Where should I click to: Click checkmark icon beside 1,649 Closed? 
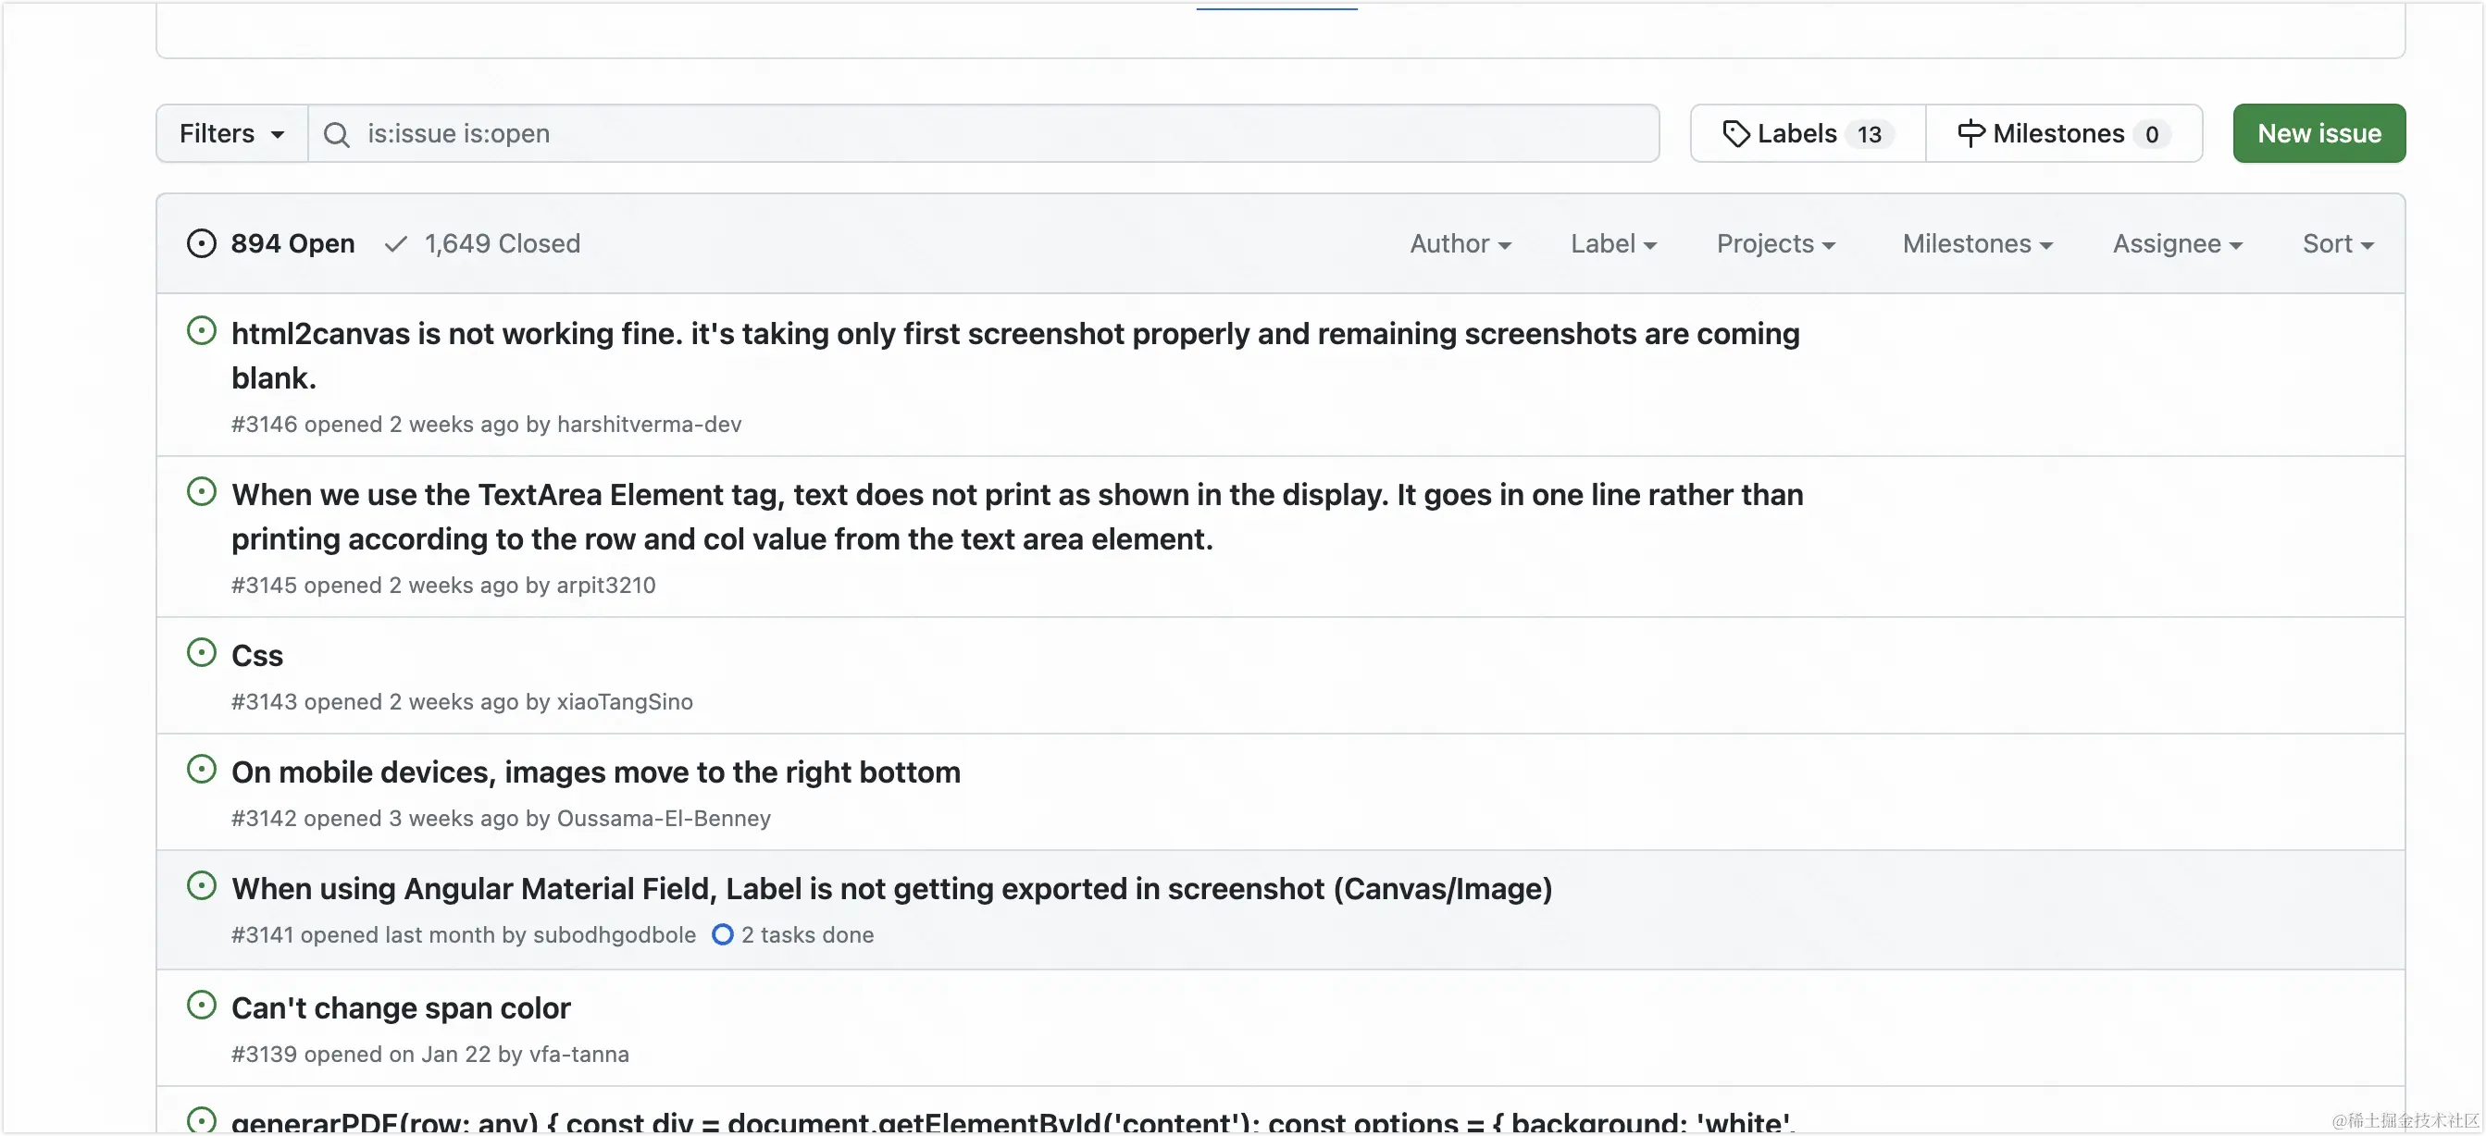point(396,245)
